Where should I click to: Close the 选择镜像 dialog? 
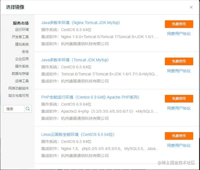coord(191,7)
